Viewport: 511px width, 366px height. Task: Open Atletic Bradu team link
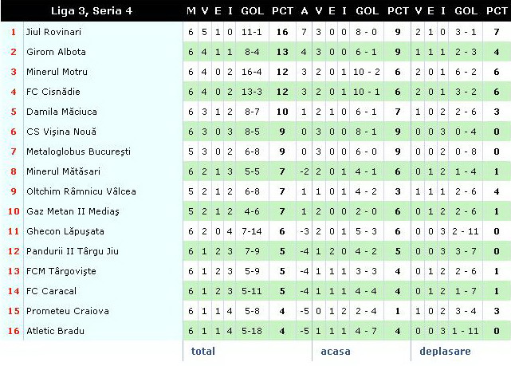55,331
